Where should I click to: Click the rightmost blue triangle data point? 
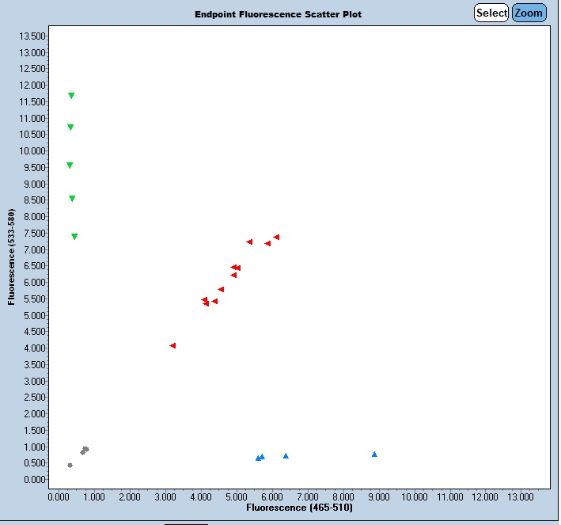pos(374,454)
